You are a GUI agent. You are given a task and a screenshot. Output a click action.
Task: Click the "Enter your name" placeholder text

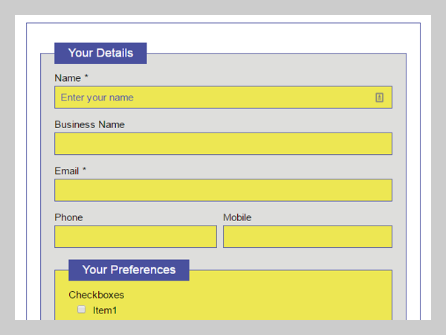pos(97,98)
